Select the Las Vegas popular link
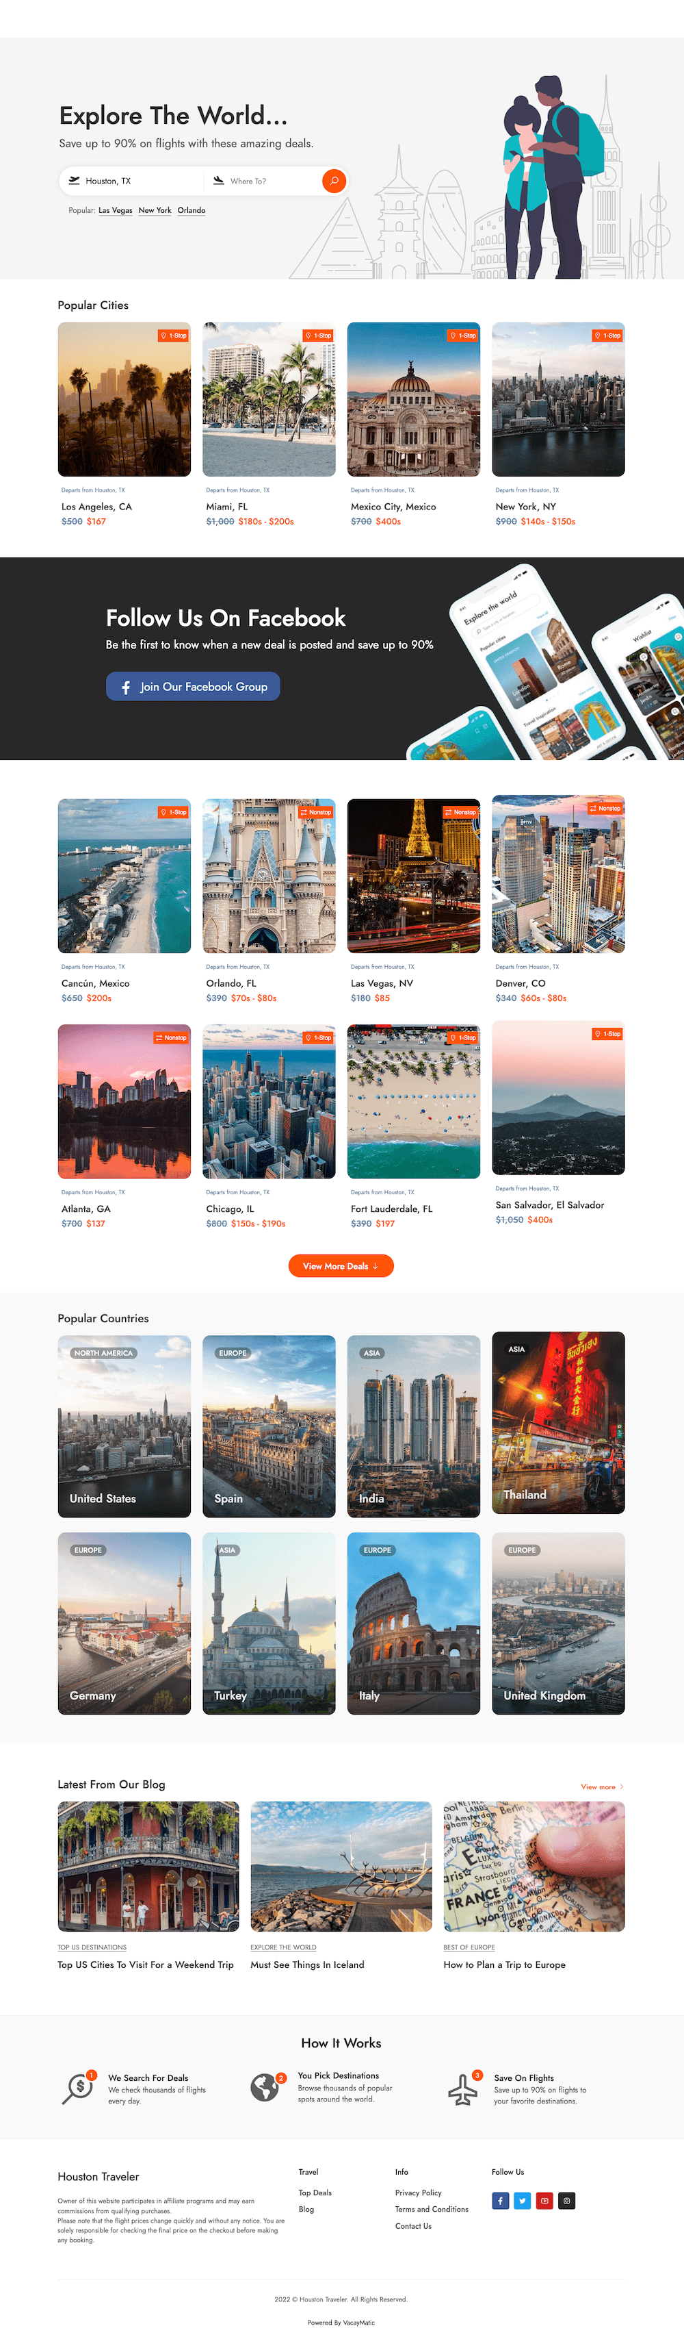 point(115,210)
